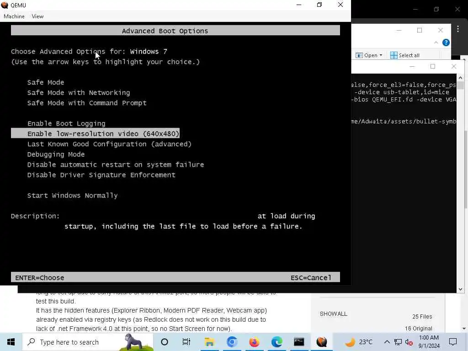This screenshot has height=351, width=468.
Task: Open the Machine menu in QEMU
Action: pos(14,16)
